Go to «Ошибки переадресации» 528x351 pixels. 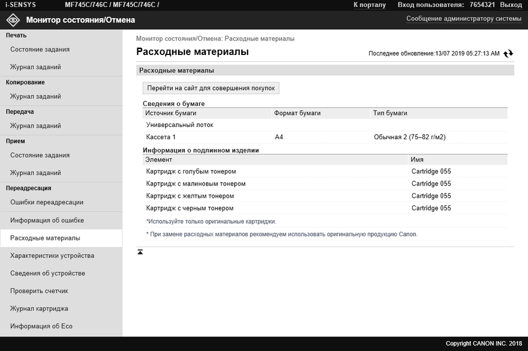coord(47,202)
